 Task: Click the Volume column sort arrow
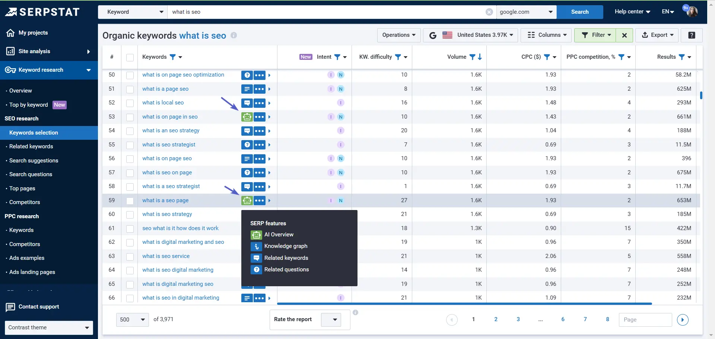[x=480, y=57]
